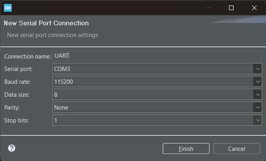Click the IDE application icon in title bar
266x161 pixels.
[7, 7]
